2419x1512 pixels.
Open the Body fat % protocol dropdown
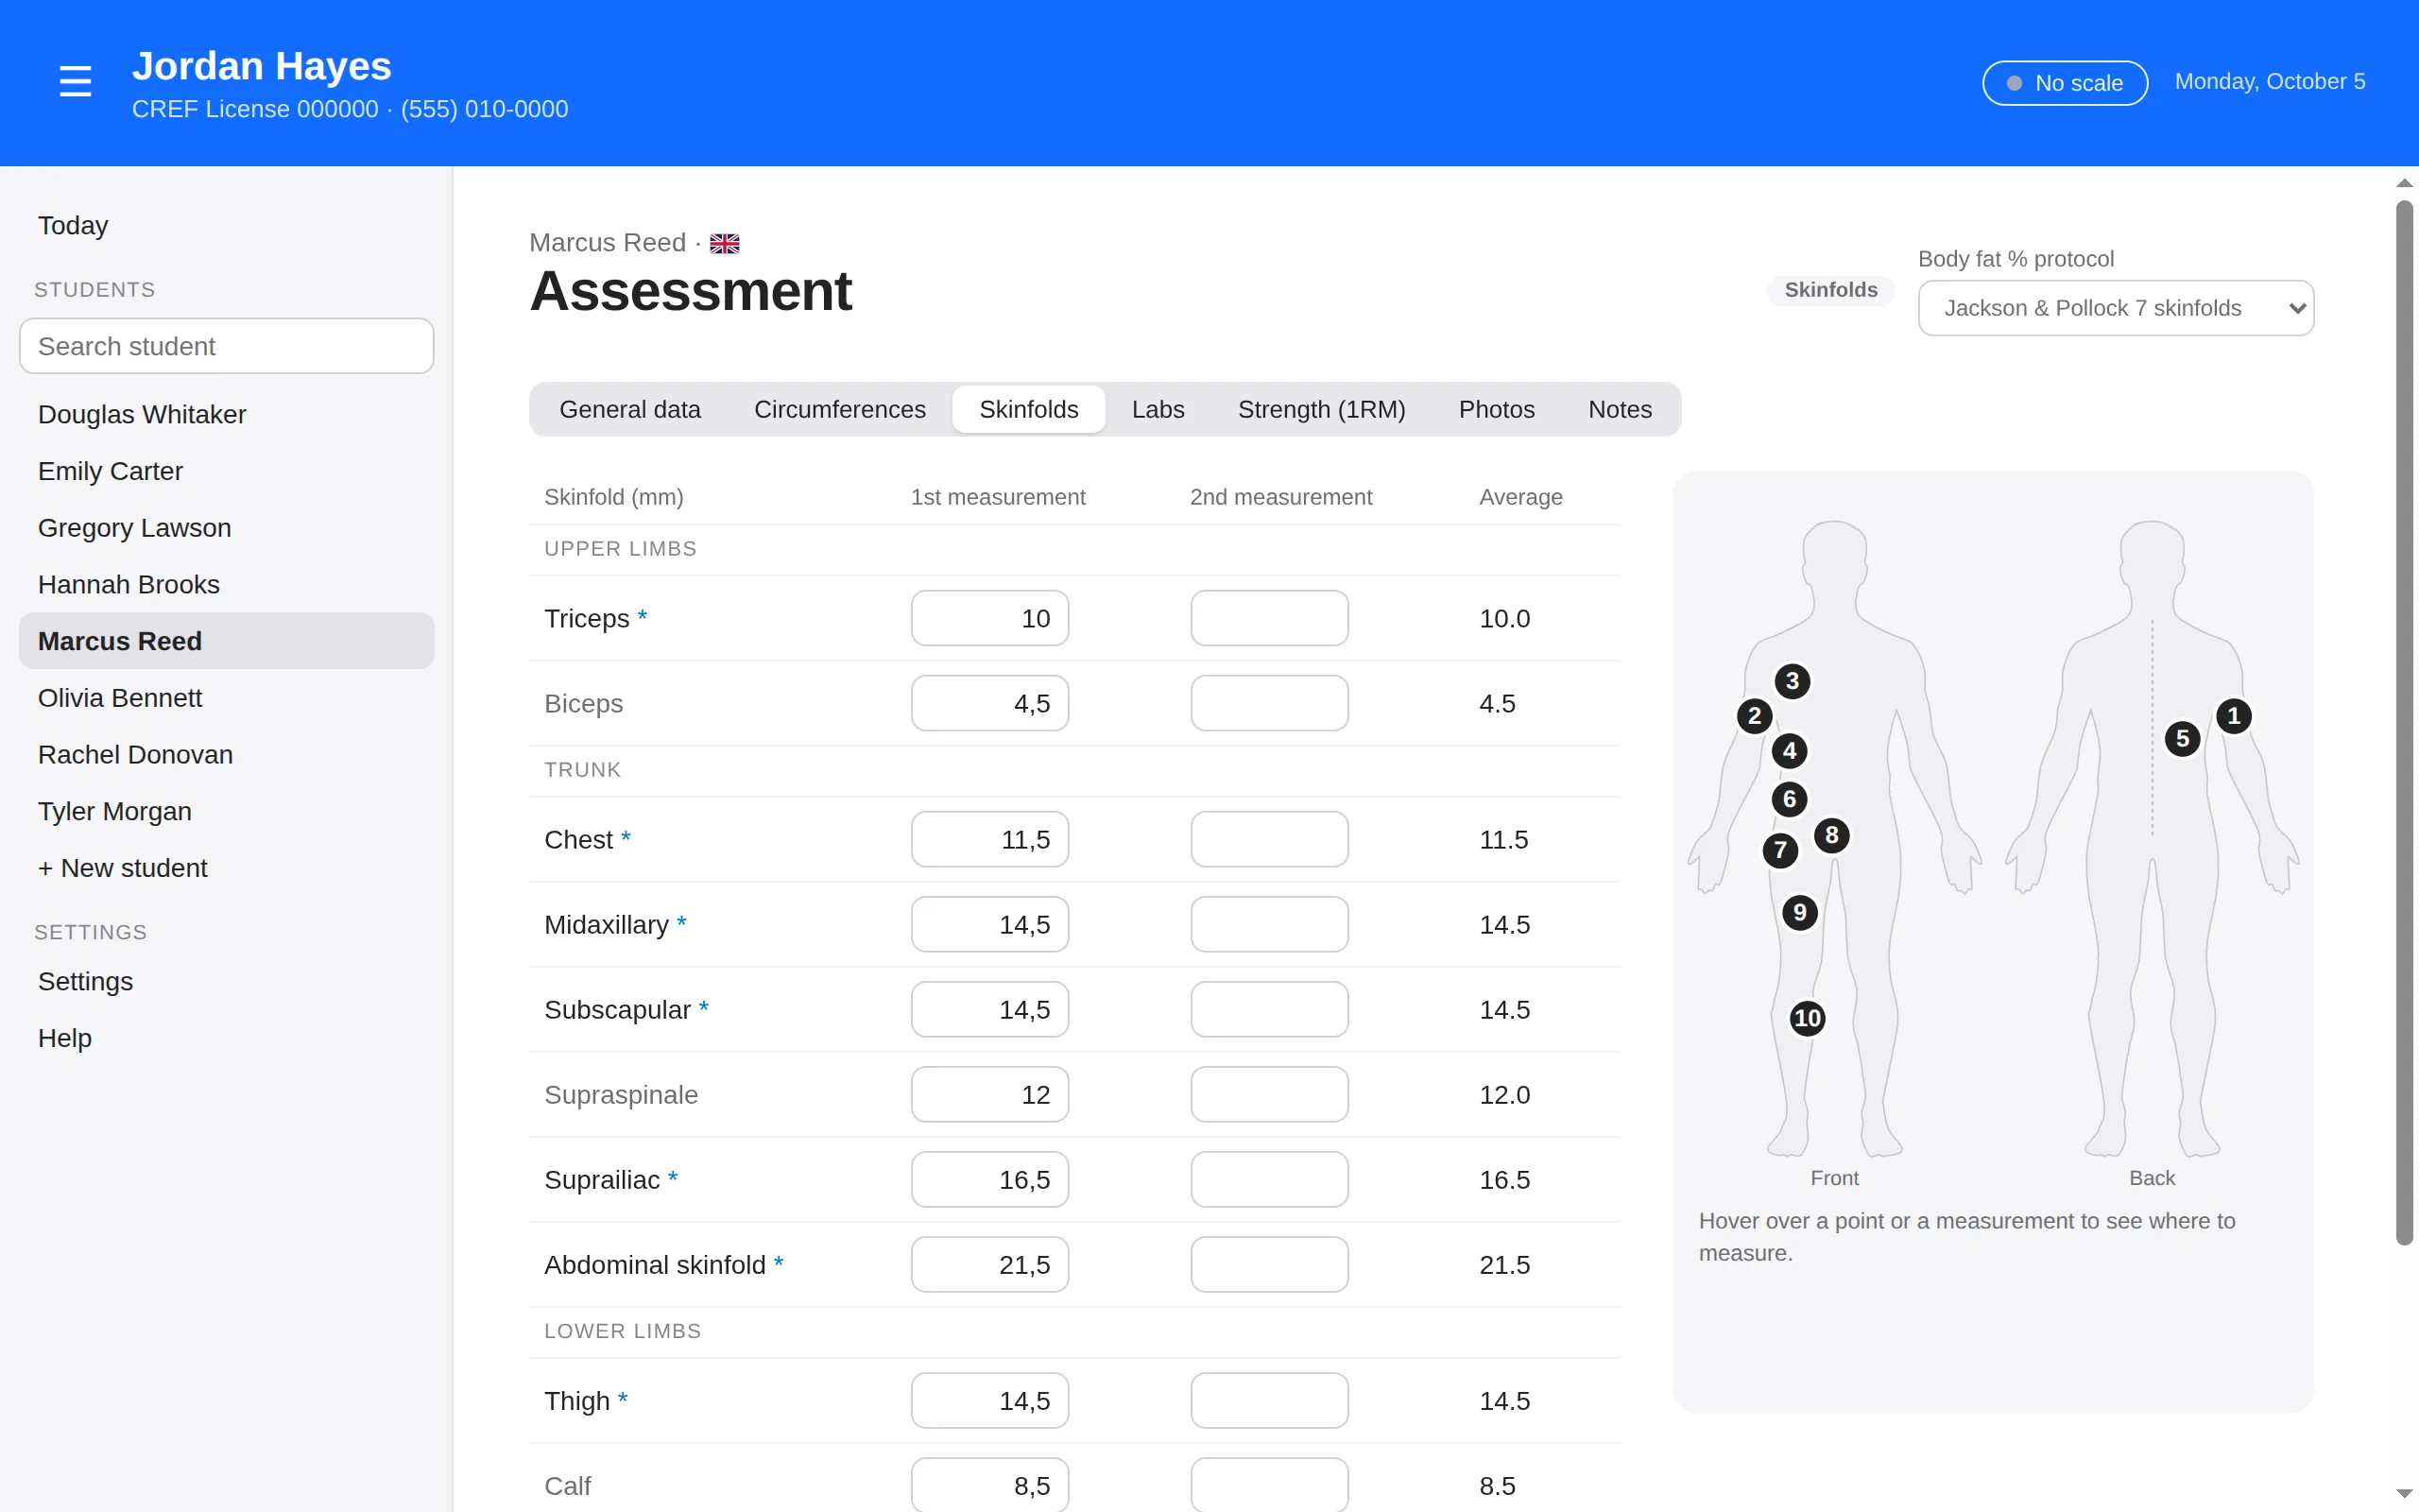(2115, 308)
